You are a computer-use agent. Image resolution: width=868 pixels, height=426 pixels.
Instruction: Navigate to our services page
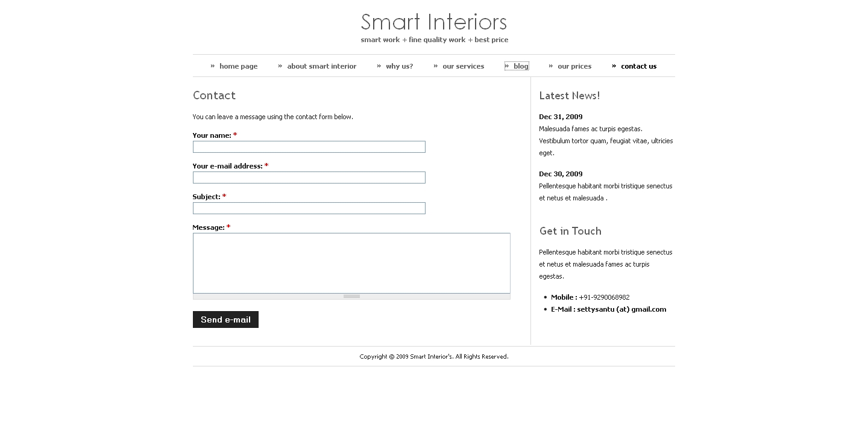click(x=463, y=66)
